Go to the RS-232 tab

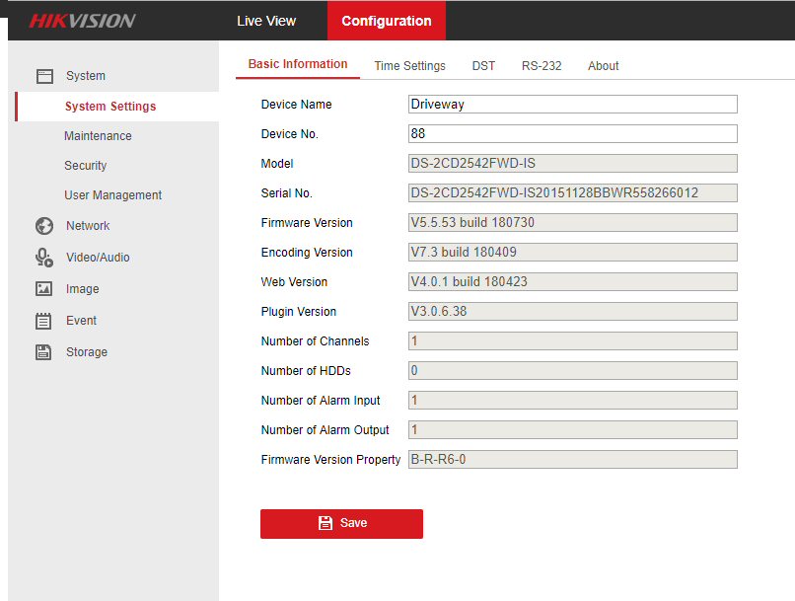click(x=542, y=66)
